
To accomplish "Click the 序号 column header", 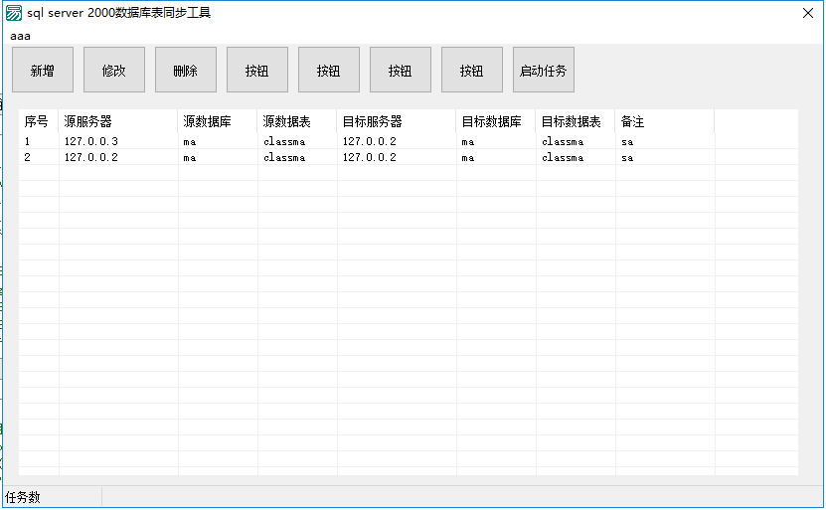I will pyautogui.click(x=39, y=121).
